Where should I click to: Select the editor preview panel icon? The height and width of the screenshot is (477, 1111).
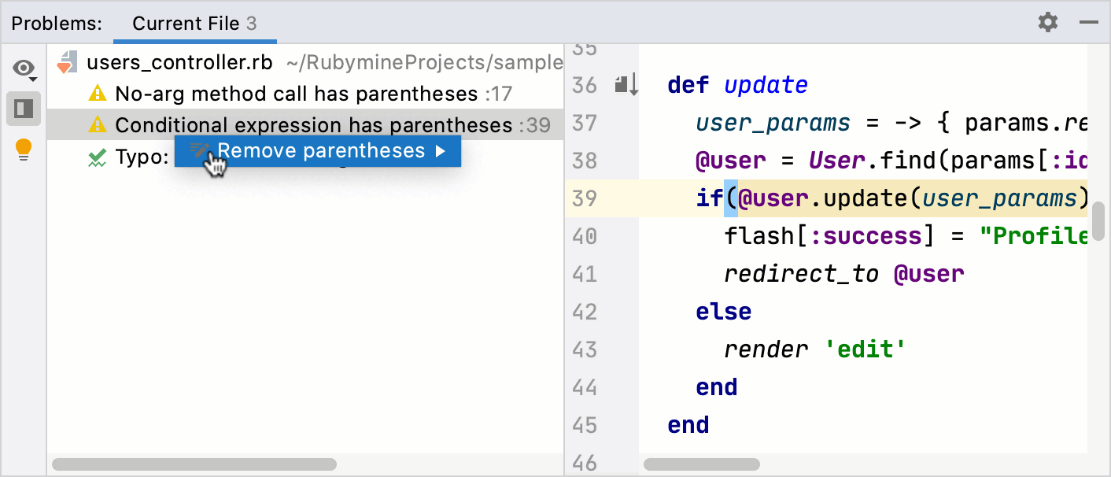coord(23,109)
